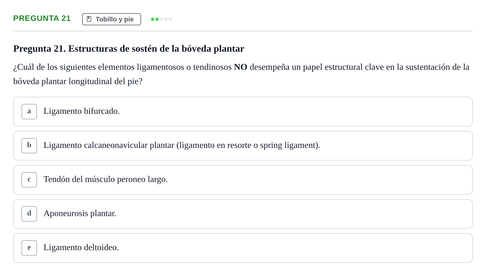Choose the Ligamento calcaneonavicular plantar answer text
Screen dimensions: 486x276
tap(182, 145)
